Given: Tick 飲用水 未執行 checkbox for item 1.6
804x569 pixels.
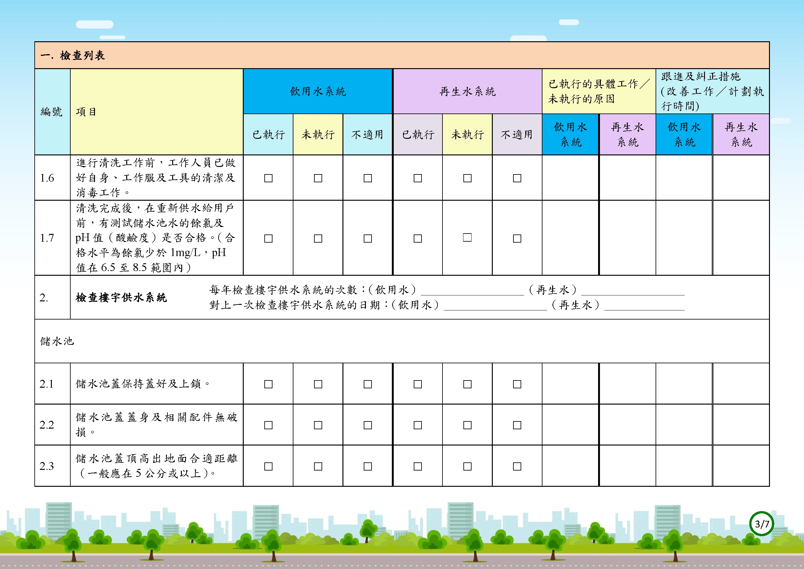Looking at the screenshot, I should 318,178.
